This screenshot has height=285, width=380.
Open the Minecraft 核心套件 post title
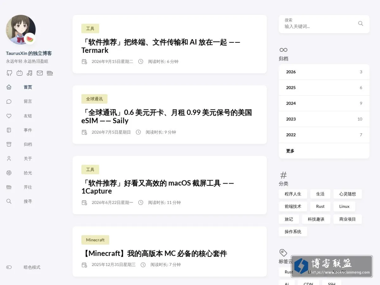pyautogui.click(x=154, y=254)
